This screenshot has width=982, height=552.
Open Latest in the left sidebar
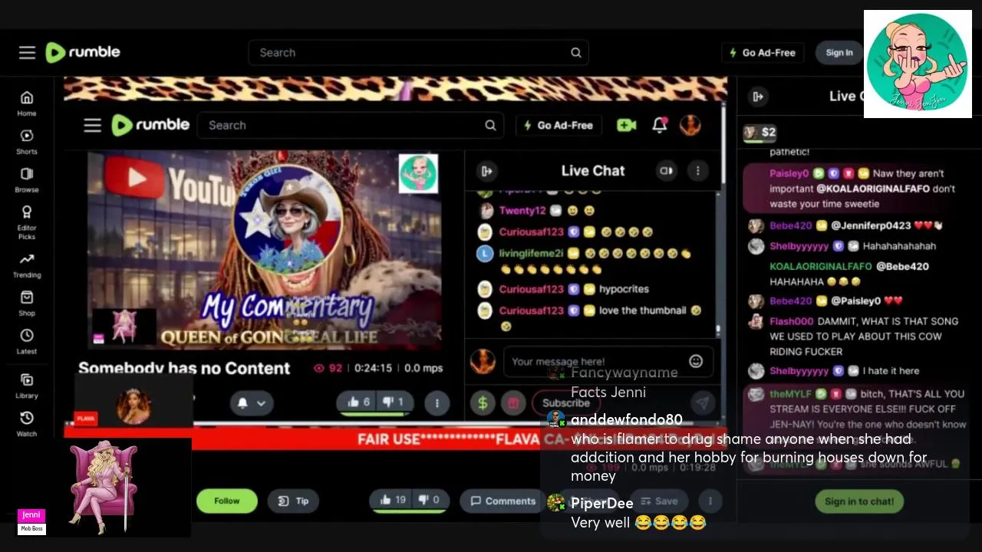point(27,342)
